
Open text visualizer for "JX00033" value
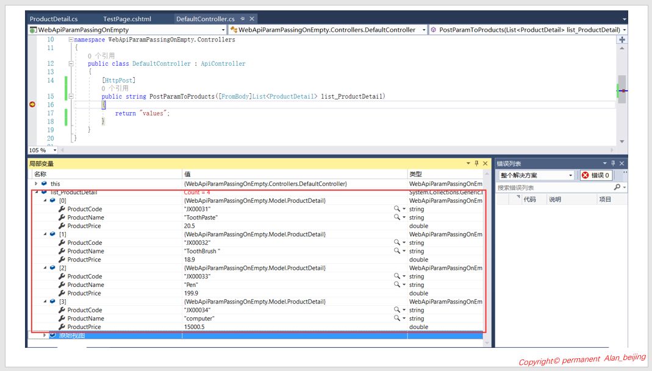397,276
